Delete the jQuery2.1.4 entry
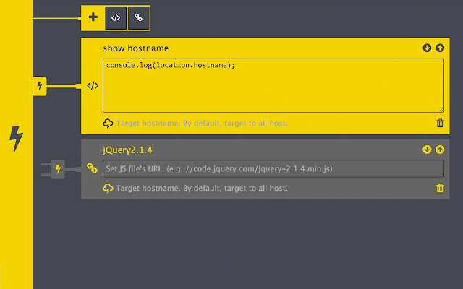Viewport: 463px width, 289px height. (441, 188)
